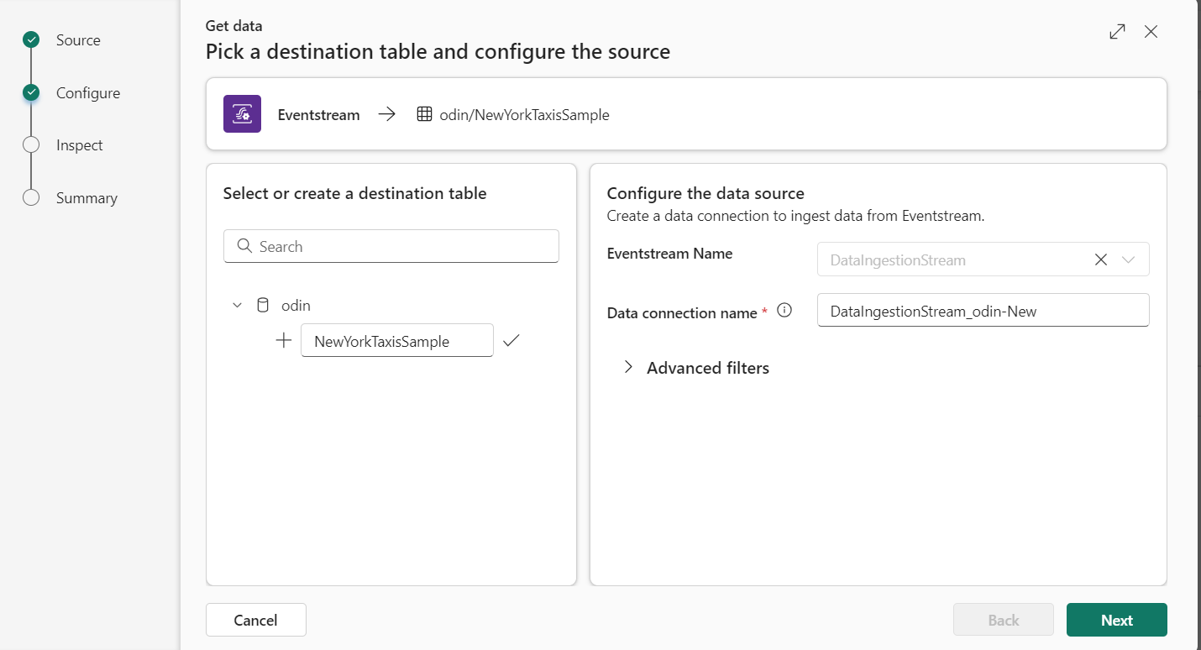Open the Eventstream Name dropdown
Screen dimensions: 1201x650
(1129, 259)
